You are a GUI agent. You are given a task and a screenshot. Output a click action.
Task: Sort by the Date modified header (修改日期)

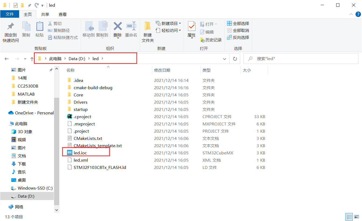click(162, 70)
